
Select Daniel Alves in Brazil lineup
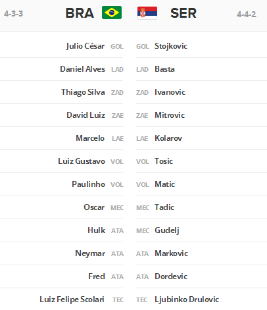pos(83,69)
